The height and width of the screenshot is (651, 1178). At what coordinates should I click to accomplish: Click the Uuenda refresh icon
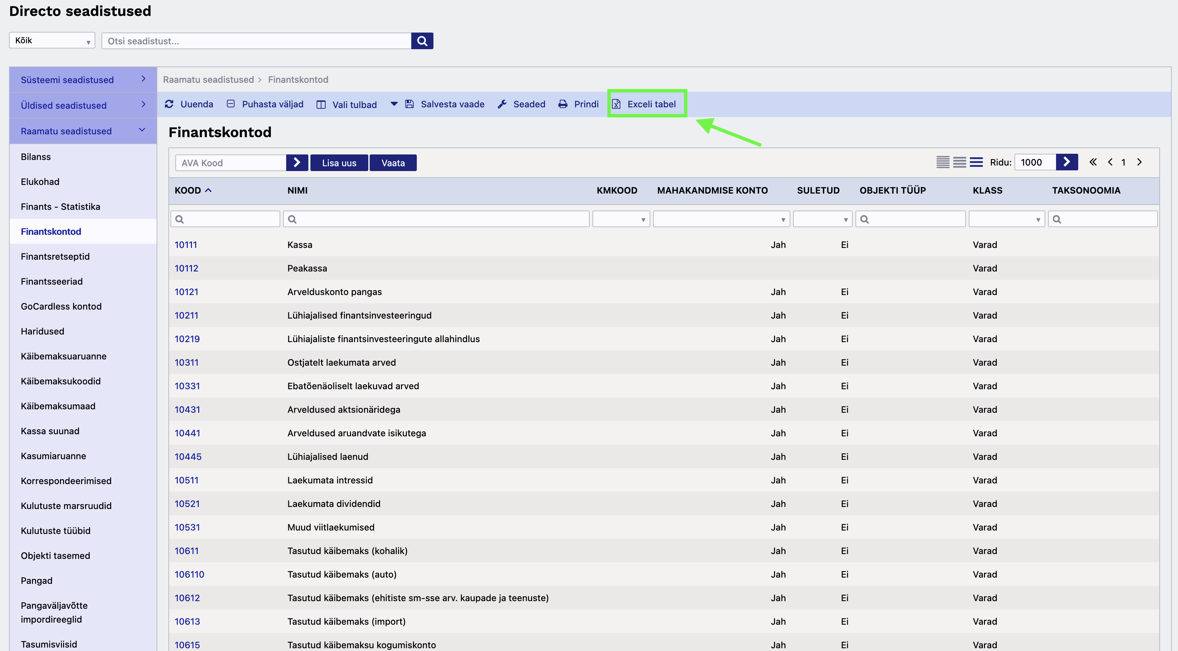(169, 104)
